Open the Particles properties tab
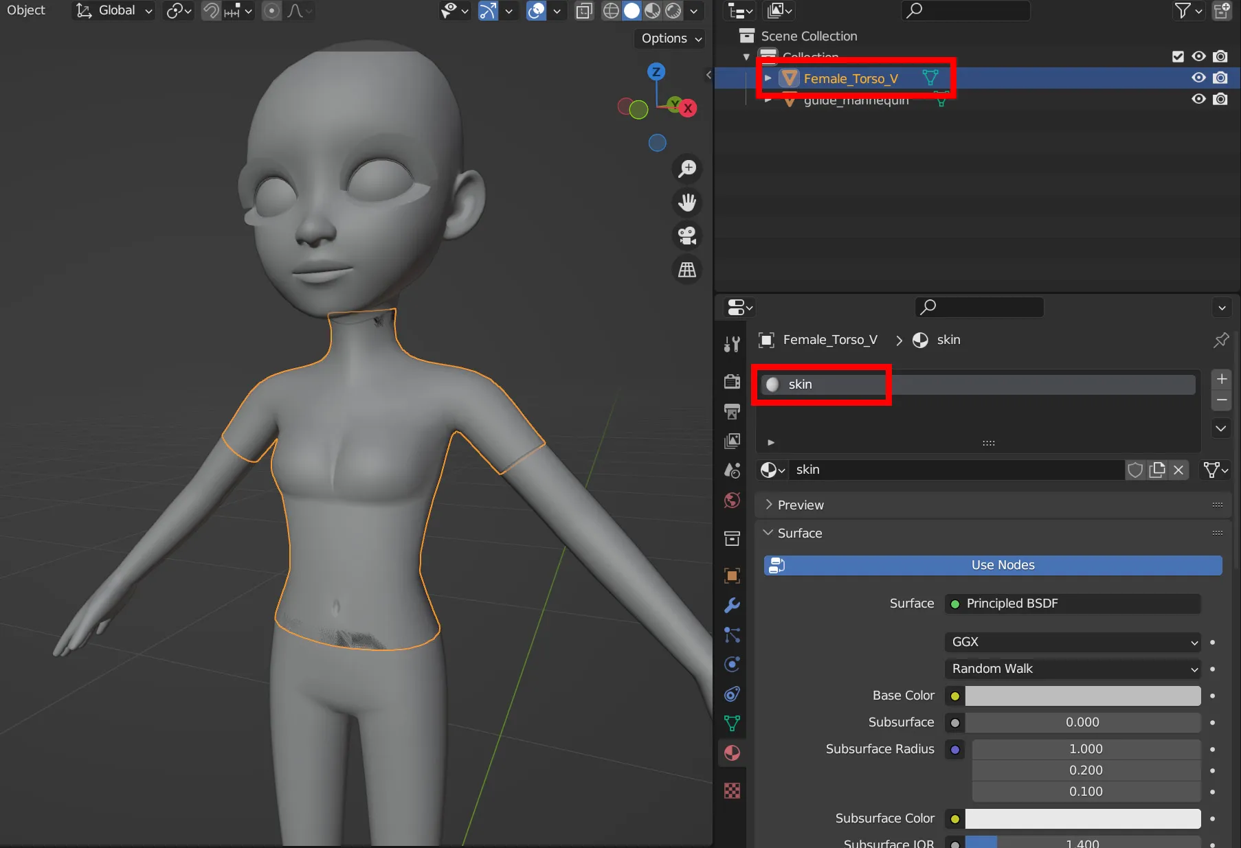 tap(732, 634)
